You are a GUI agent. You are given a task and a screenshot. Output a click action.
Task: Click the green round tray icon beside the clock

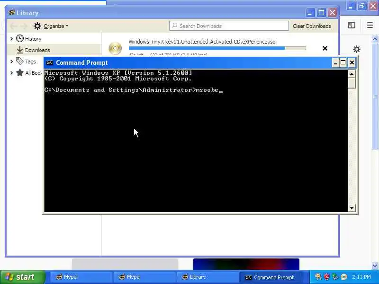click(344, 277)
